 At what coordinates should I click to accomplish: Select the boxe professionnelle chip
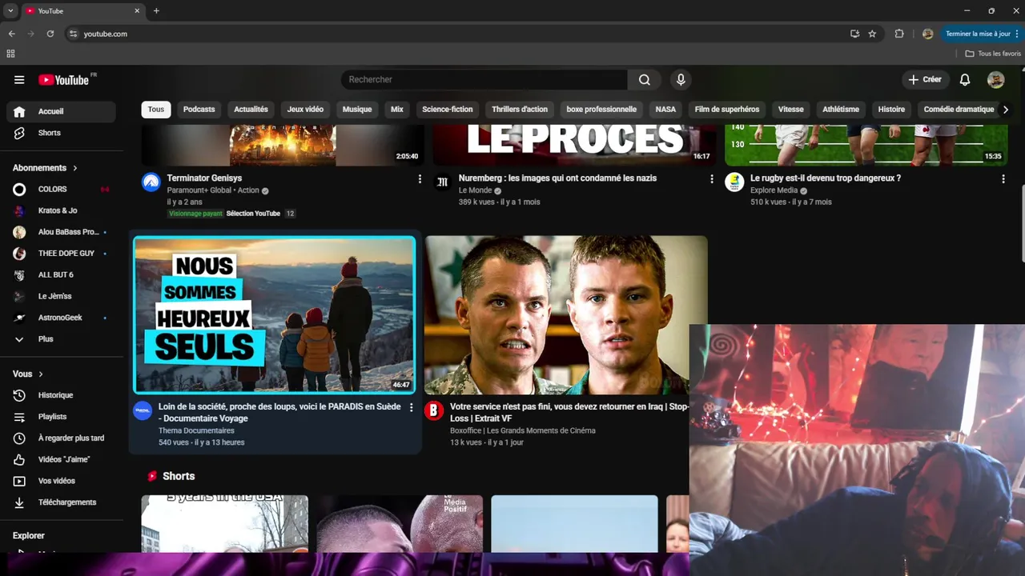601,110
